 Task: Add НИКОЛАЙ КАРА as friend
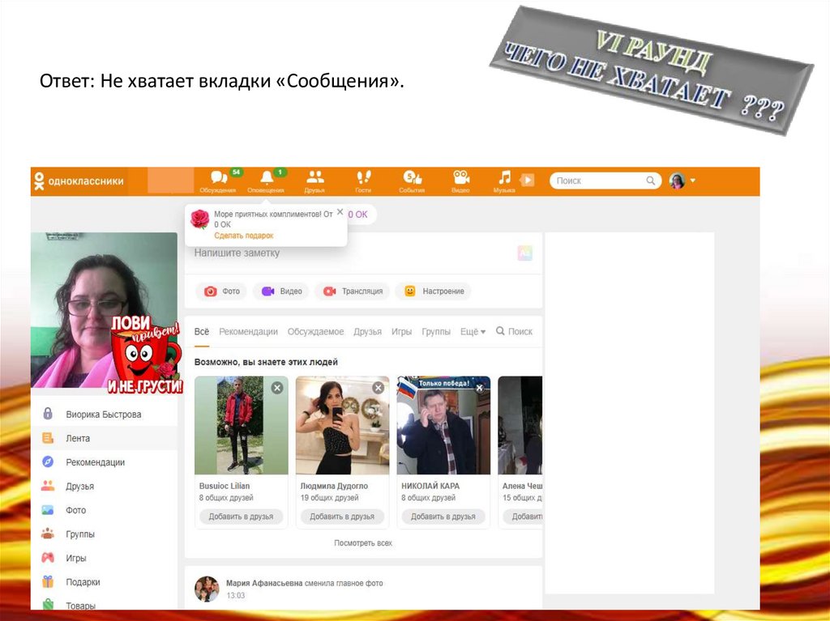[443, 517]
